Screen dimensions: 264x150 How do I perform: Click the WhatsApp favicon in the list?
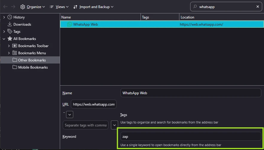pyautogui.click(x=69, y=24)
